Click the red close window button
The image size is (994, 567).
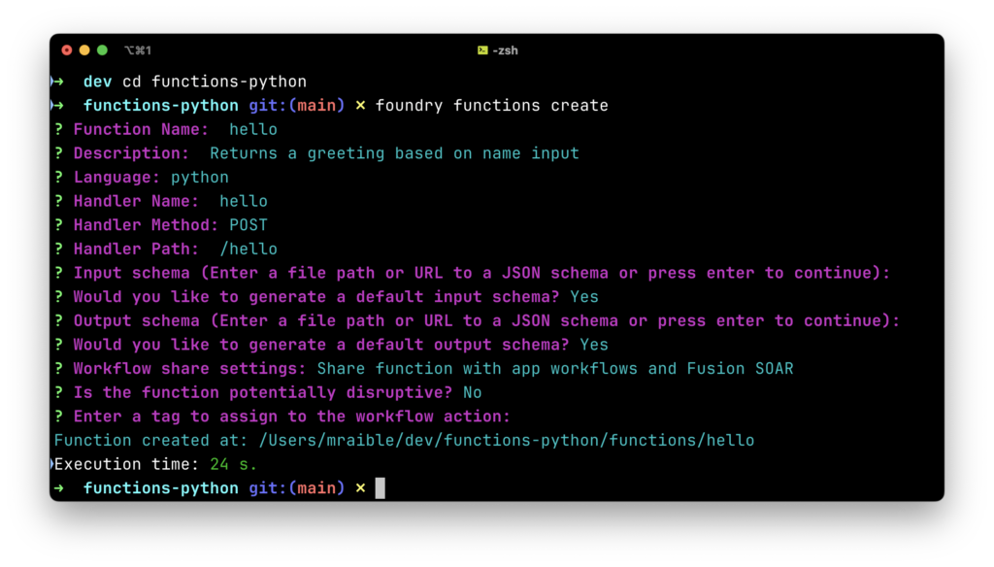point(67,50)
